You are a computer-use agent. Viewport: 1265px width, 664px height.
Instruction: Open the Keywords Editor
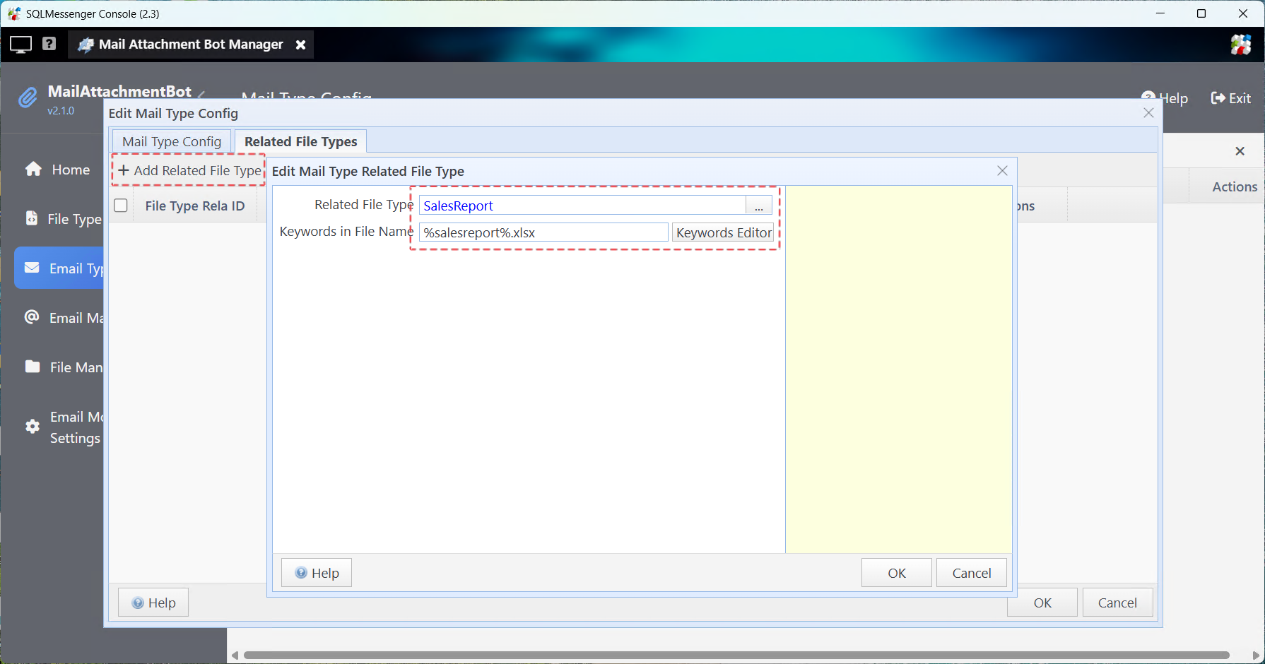(723, 232)
